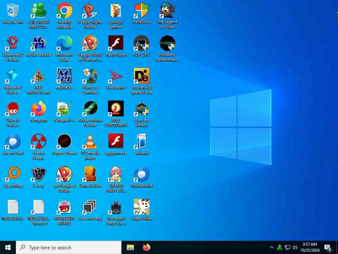Open the Windows Start menu
338x254 pixels.
coord(8,247)
